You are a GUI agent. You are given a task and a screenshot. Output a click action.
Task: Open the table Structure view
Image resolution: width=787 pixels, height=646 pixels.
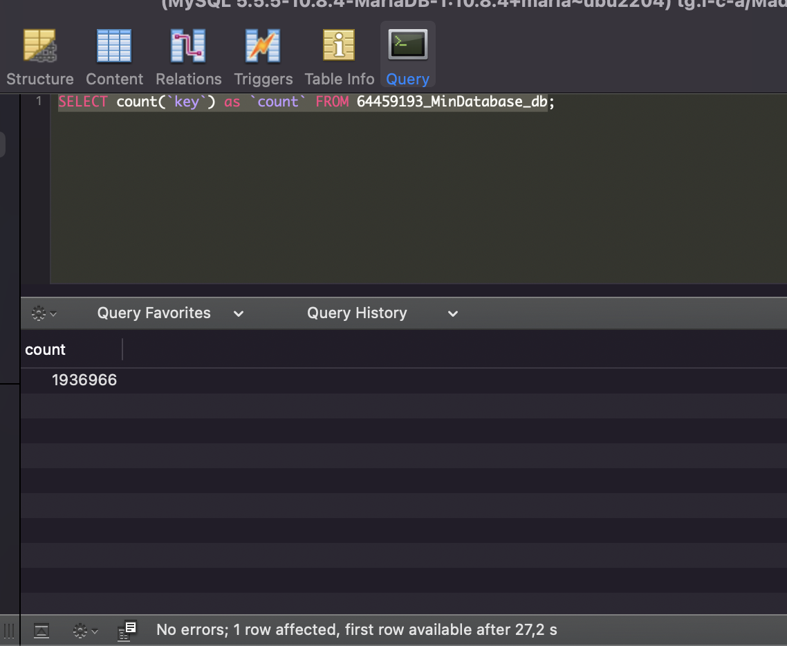[39, 55]
